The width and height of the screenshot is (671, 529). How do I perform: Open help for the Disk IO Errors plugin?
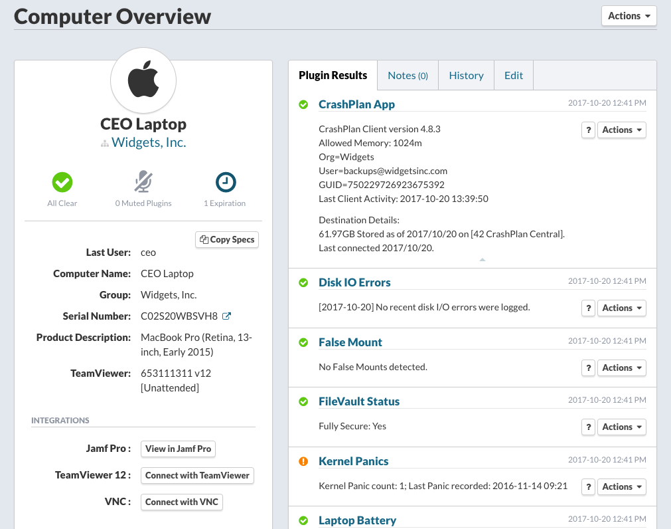(589, 308)
